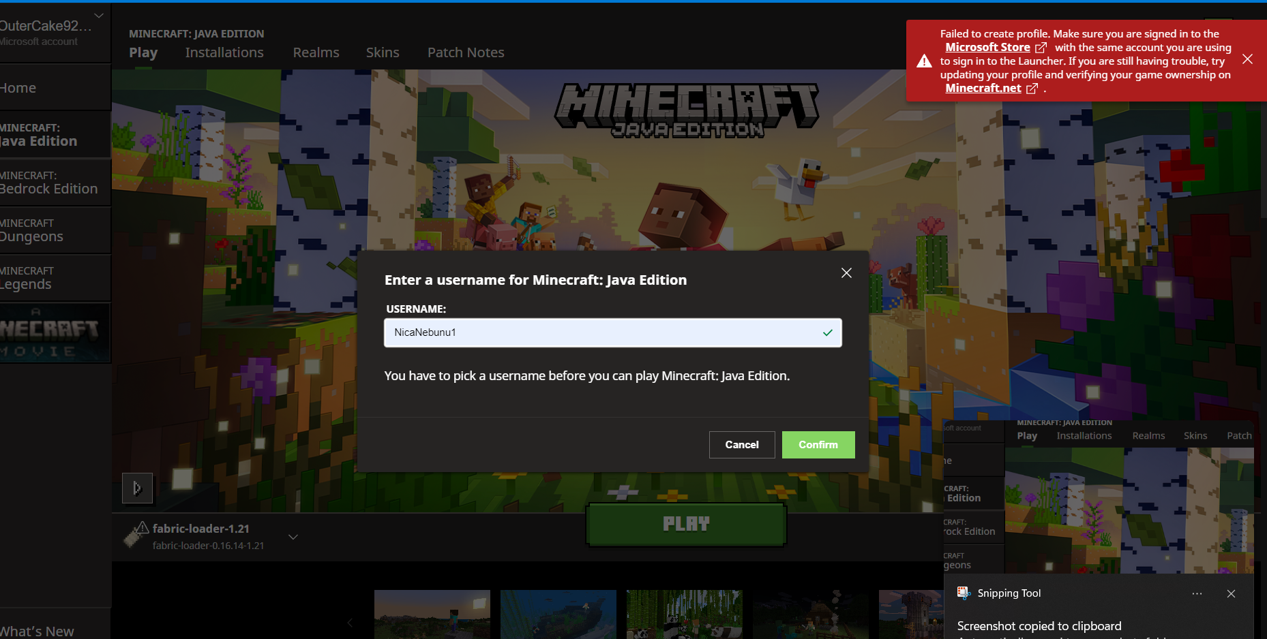Click 'Screenshot copied to clipboard' notification text
Image resolution: width=1267 pixels, height=639 pixels.
[x=1039, y=626]
